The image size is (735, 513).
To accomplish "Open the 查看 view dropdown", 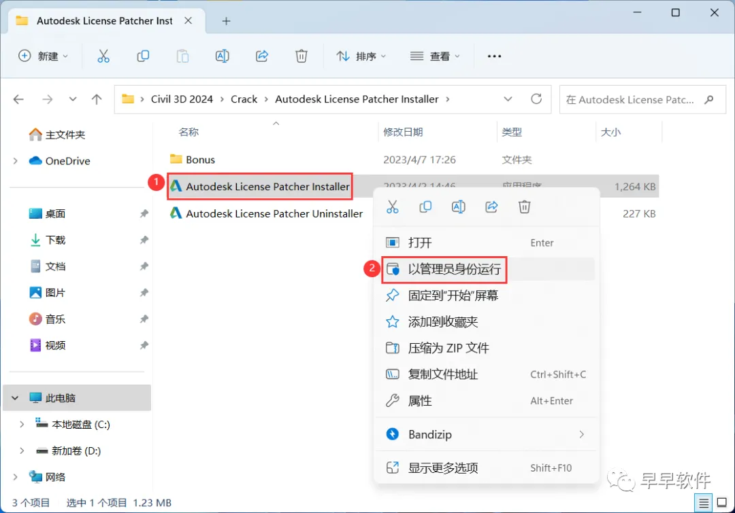I will click(435, 56).
